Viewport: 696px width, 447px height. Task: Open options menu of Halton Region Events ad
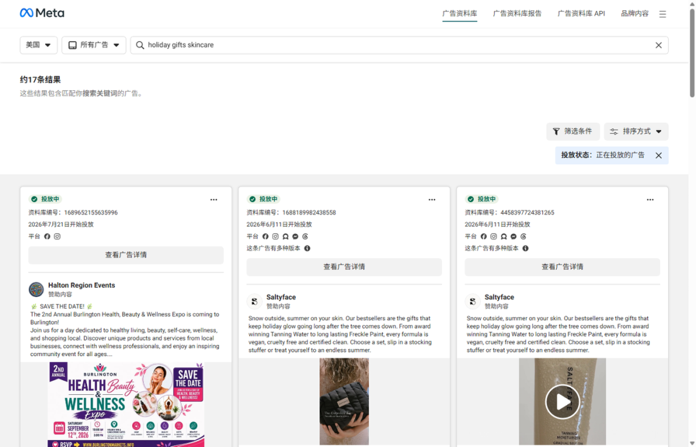213,200
